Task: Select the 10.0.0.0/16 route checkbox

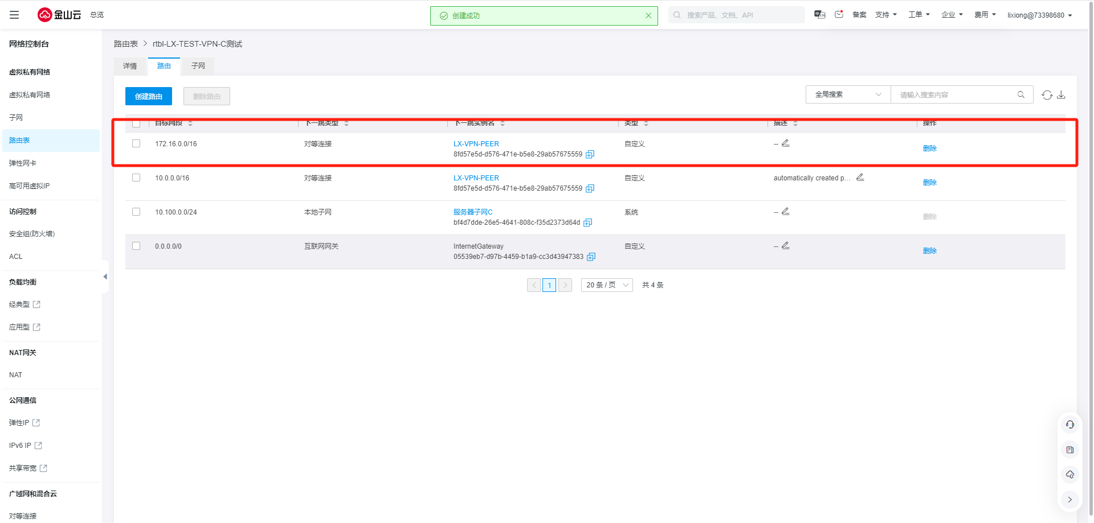Action: pyautogui.click(x=136, y=178)
